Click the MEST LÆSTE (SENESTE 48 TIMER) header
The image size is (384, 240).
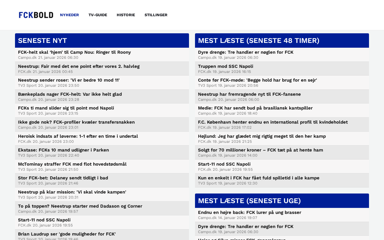[282, 40]
